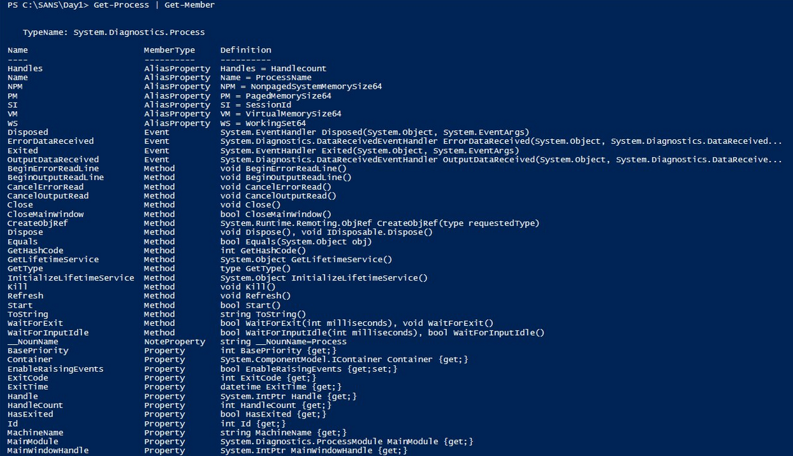Screen dimensions: 793x456
Task: Click the bool CloseMainWindow() definition
Action: click(x=276, y=214)
